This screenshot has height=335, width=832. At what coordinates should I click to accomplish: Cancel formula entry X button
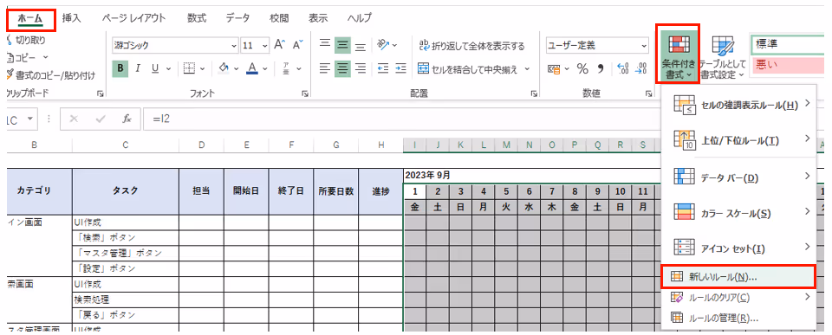[x=74, y=119]
